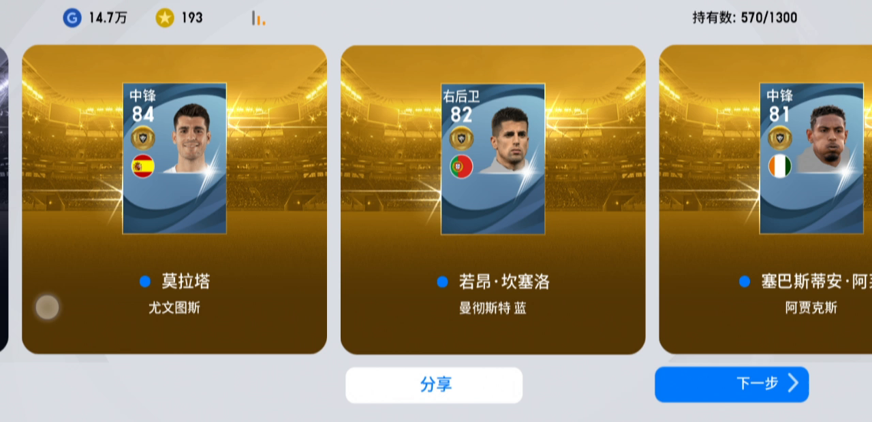Viewport: 872px width, 422px height.
Task: Tap the 持有数 570/1300 counter
Action: 745,18
